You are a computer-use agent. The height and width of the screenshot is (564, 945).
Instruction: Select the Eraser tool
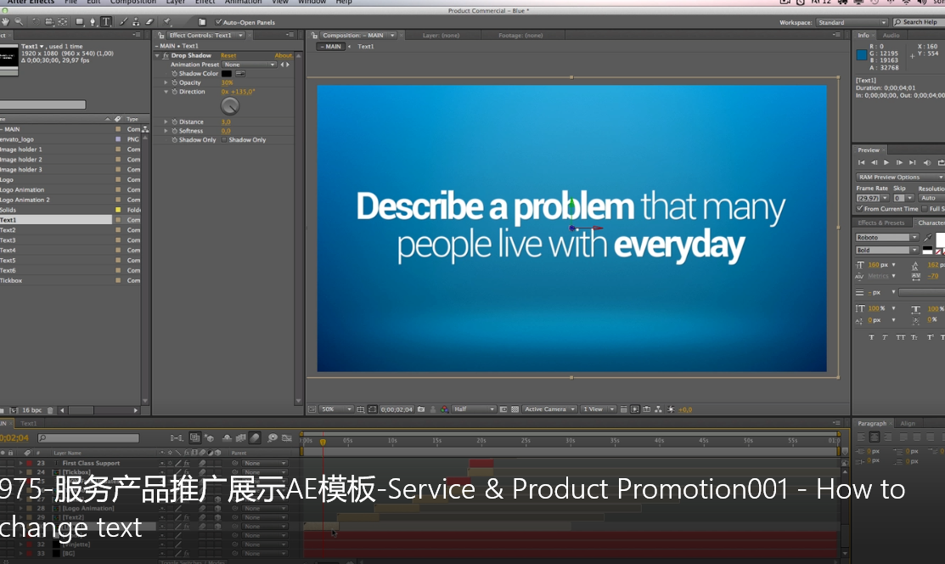coord(149,22)
